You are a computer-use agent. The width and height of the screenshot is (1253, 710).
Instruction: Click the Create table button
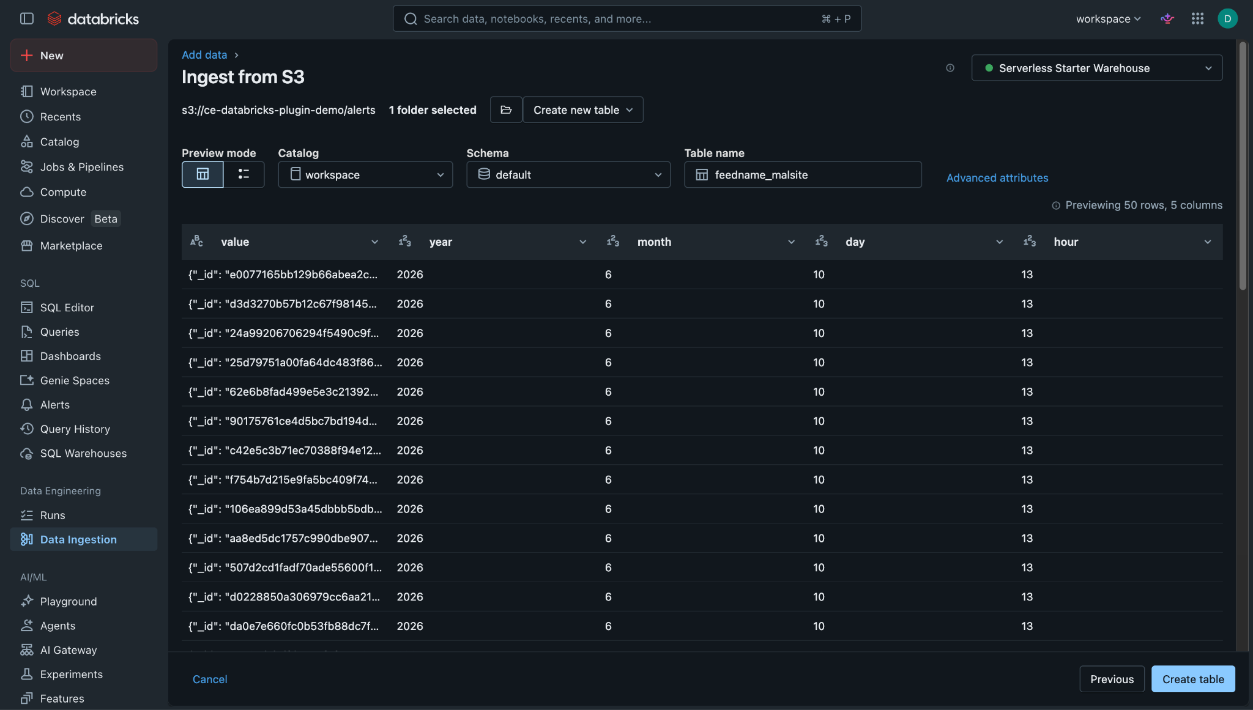pyautogui.click(x=1193, y=679)
